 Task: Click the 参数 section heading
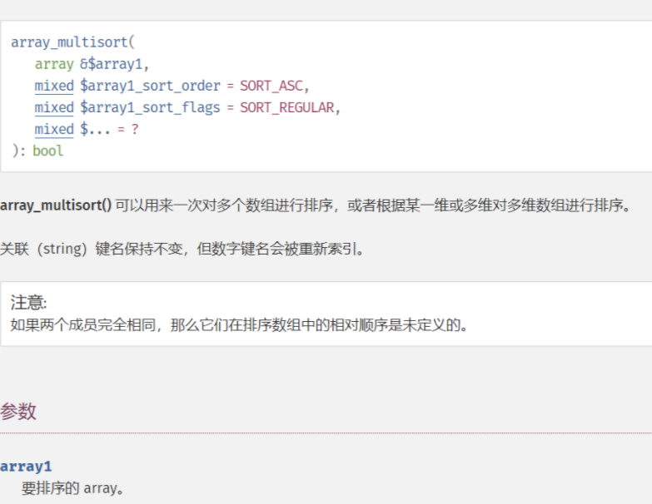coord(18,412)
